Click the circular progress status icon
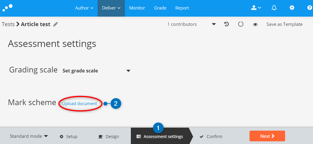Screen dimensions: 313x144 (x=241, y=24)
